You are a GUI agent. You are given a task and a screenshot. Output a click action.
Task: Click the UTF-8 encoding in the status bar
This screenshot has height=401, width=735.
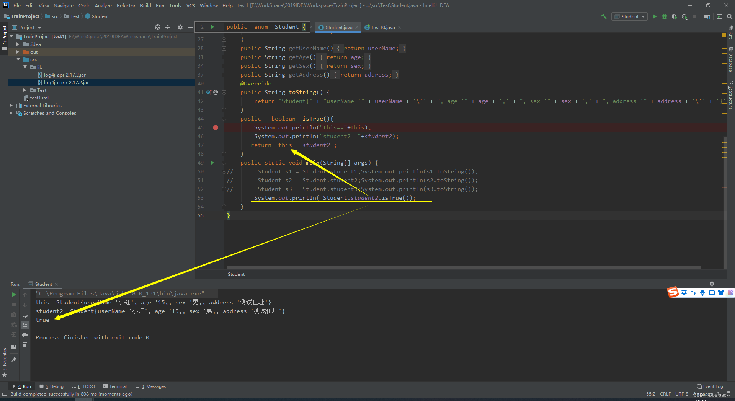[681, 394]
